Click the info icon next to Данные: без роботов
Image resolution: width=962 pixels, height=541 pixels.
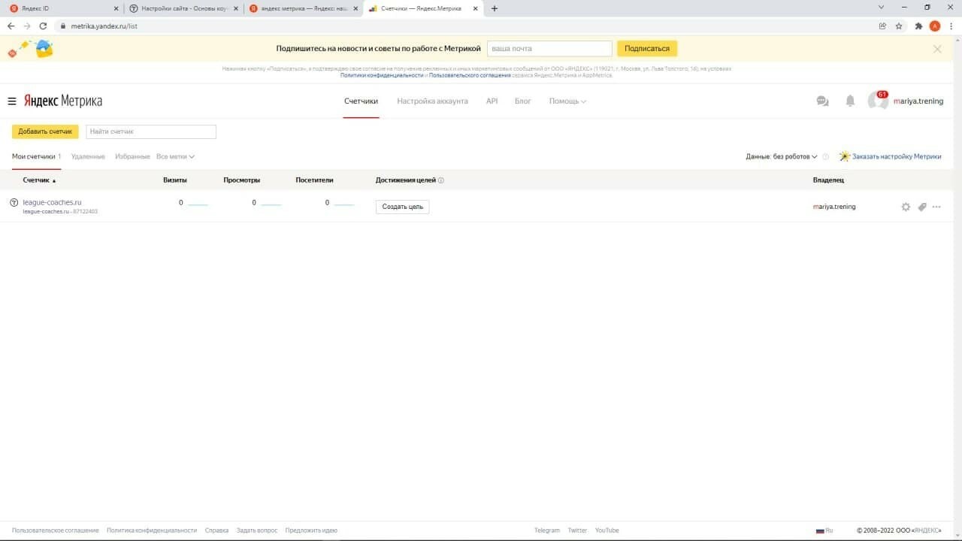click(x=825, y=157)
